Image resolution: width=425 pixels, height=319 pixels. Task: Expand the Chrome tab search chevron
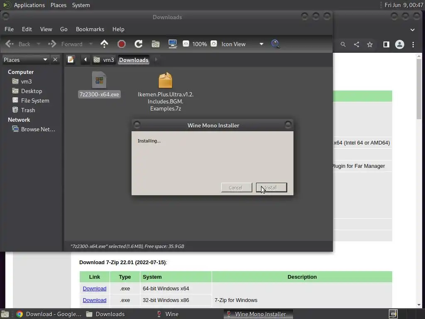[413, 29]
